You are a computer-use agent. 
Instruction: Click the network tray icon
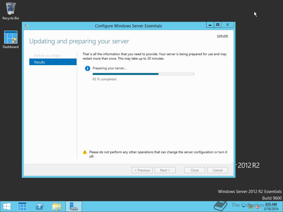pyautogui.click(x=250, y=206)
